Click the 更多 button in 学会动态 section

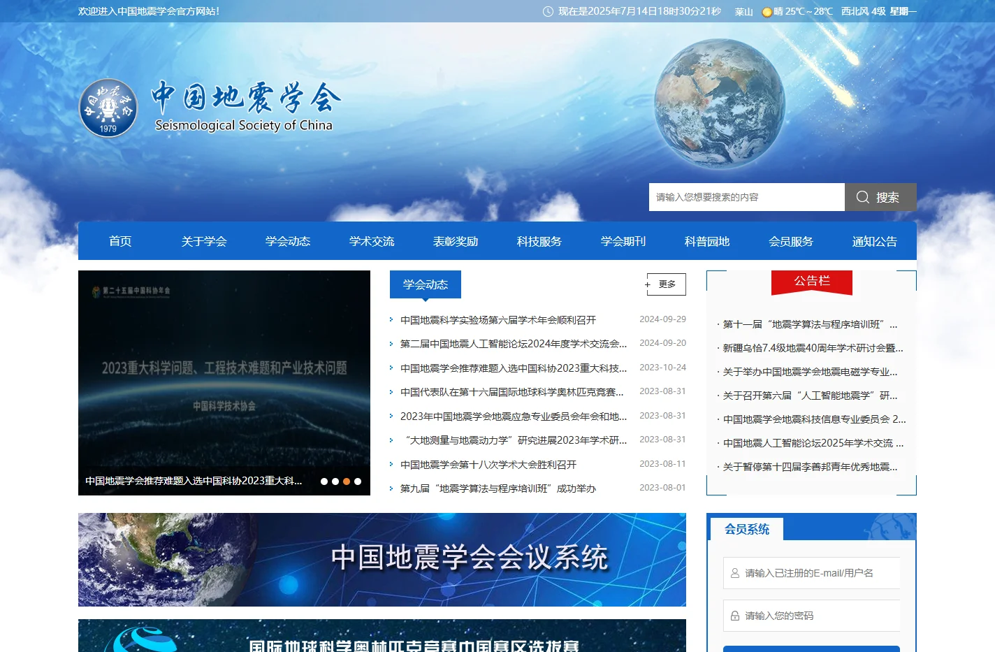(667, 284)
